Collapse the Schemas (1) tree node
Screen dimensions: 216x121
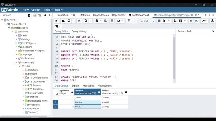[x=16, y=62]
